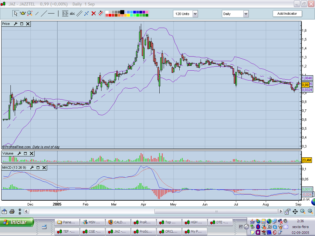This screenshot has height=236, width=315.
Task: Click the red X delete-drawing icon
Action: click(94, 13)
